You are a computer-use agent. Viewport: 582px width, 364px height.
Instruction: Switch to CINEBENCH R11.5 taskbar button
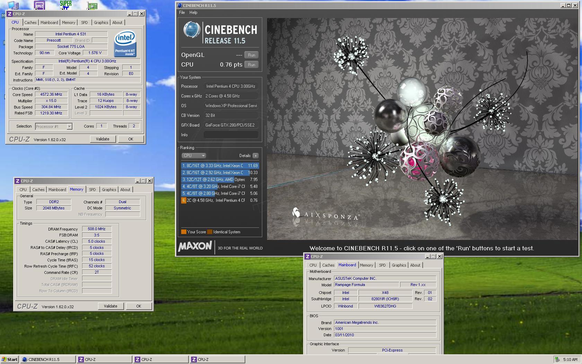point(48,359)
